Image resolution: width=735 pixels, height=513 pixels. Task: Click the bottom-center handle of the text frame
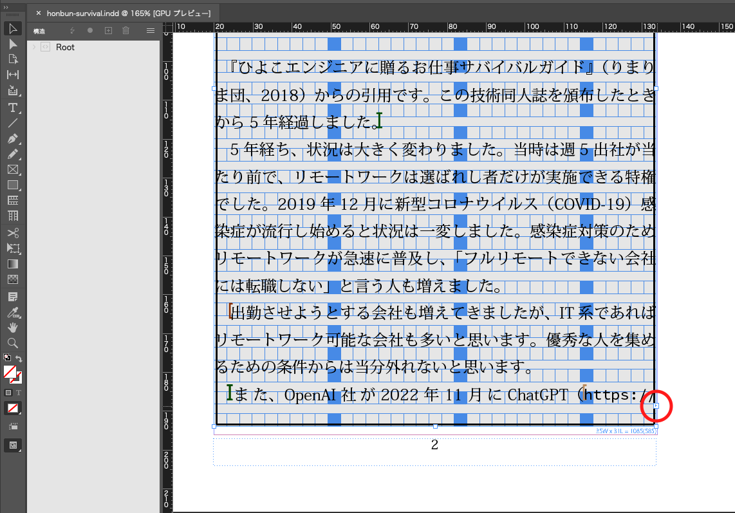tap(436, 426)
